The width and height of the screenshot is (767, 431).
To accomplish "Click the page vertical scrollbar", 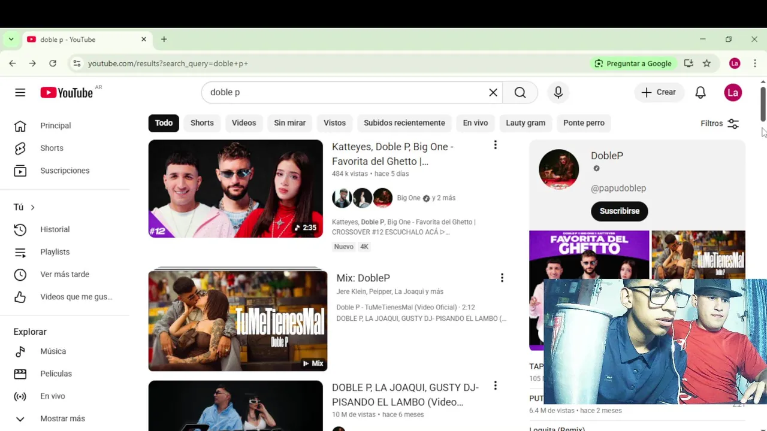I will [763, 104].
